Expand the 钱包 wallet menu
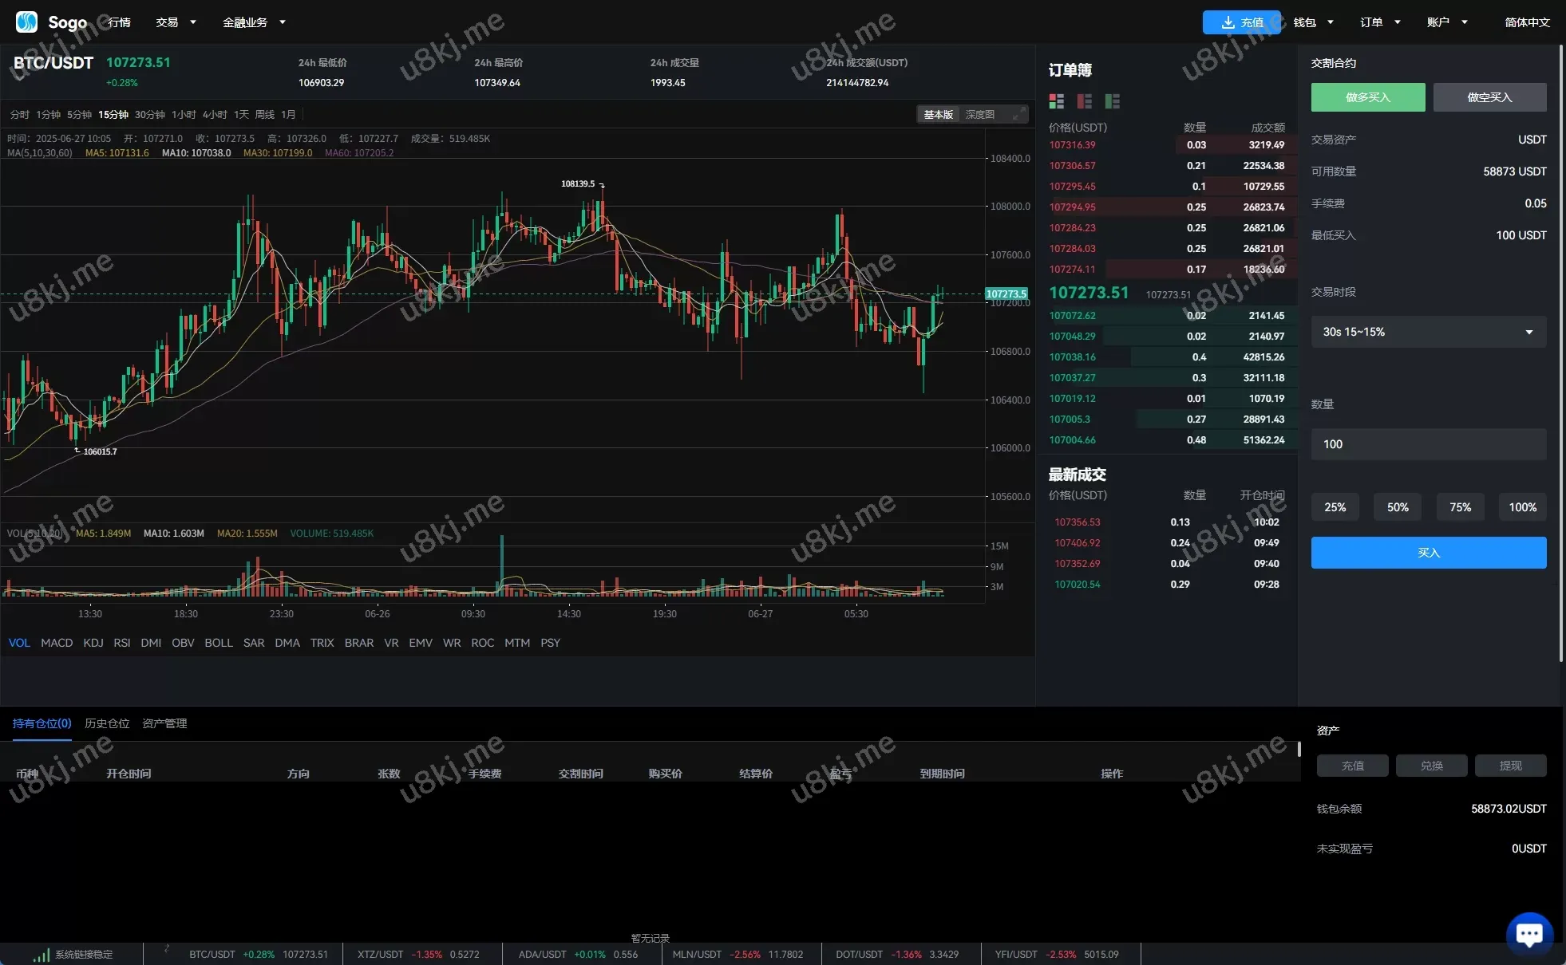 click(1313, 22)
